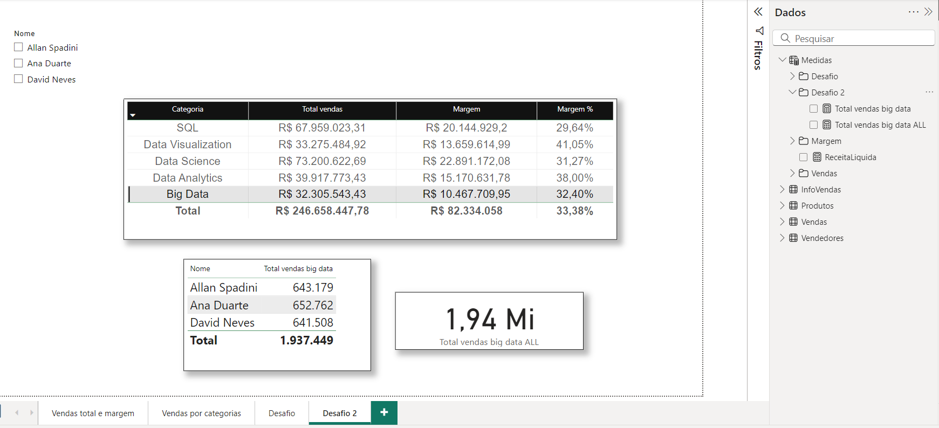The height and width of the screenshot is (428, 939).
Task: Select the Data Analytics category cell
Action: click(x=188, y=178)
